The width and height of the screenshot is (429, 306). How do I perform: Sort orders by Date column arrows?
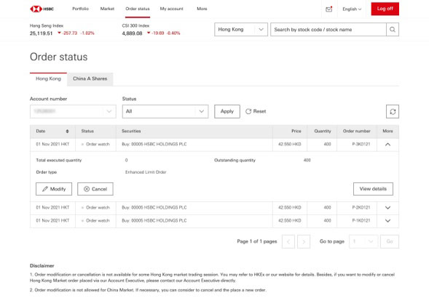[x=67, y=132]
